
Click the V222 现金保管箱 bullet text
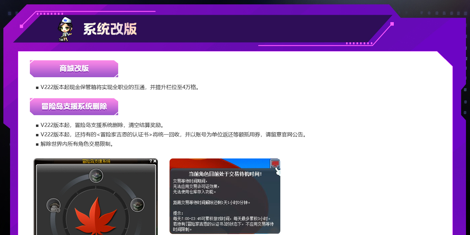[x=120, y=87]
